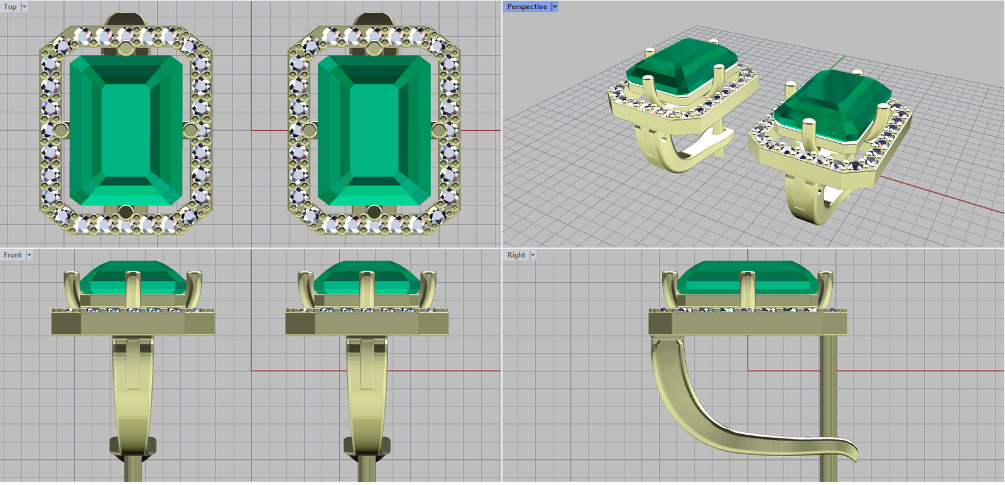Click the halo base in Right view
This screenshot has width=1005, height=485.
pos(747,324)
